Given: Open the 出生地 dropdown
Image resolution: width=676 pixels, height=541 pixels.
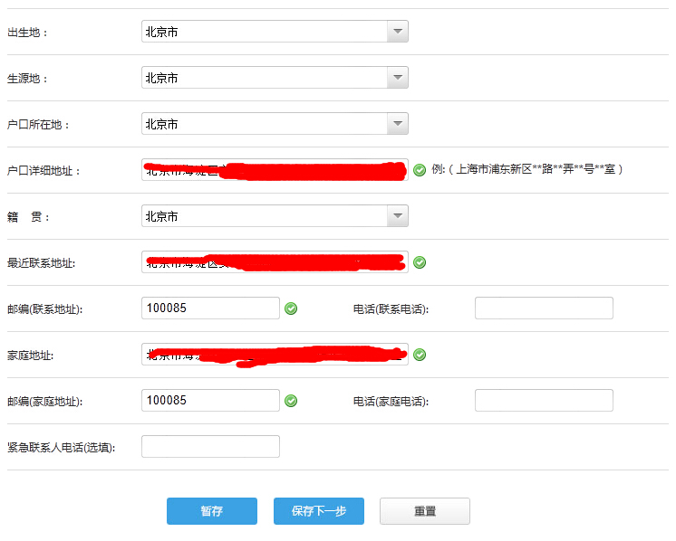Looking at the screenshot, I should pyautogui.click(x=397, y=32).
